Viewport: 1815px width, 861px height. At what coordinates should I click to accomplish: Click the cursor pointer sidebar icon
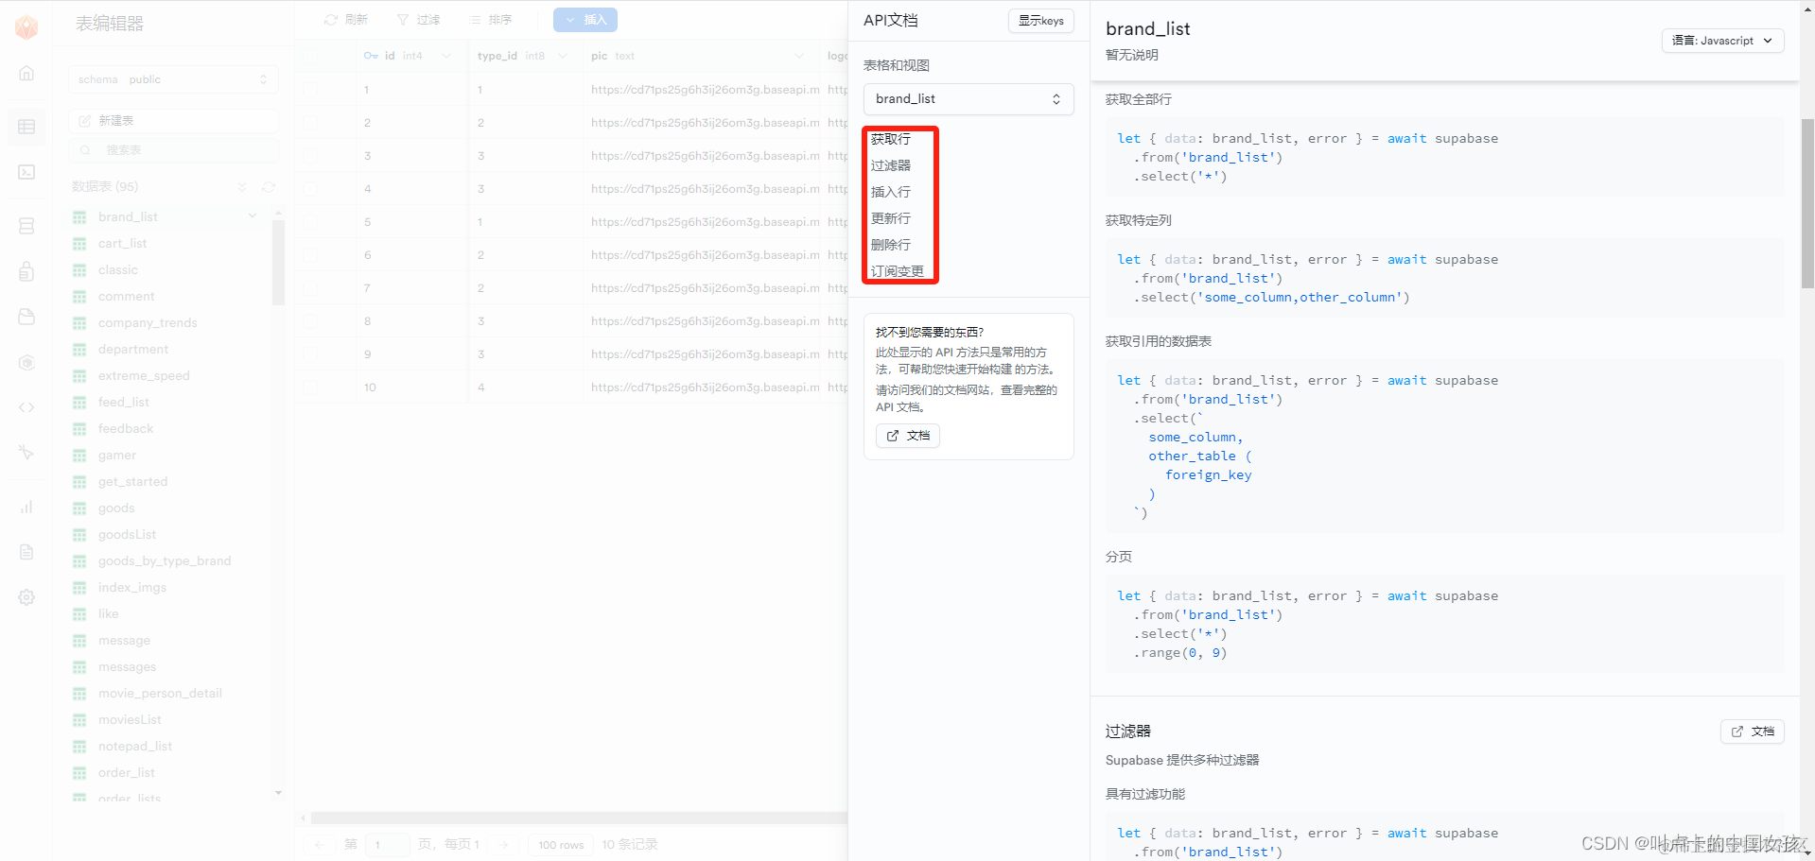[26, 453]
